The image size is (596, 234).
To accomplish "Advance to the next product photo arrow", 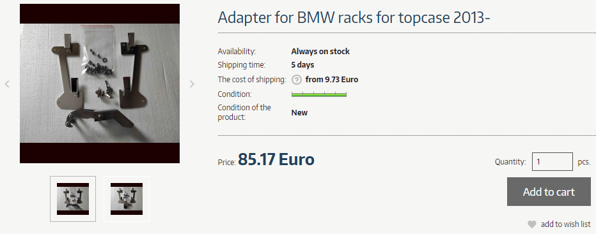I will (192, 84).
